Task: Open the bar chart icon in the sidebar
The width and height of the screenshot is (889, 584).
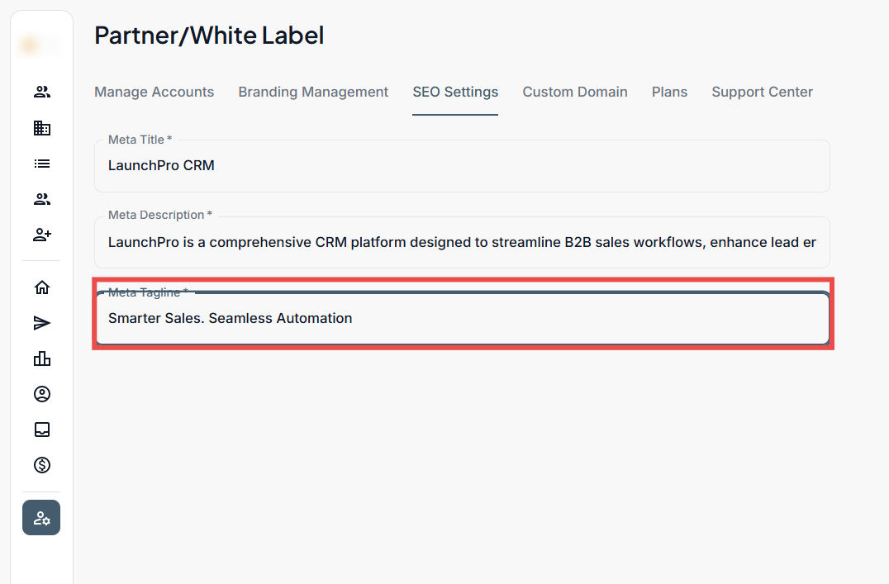Action: (41, 358)
